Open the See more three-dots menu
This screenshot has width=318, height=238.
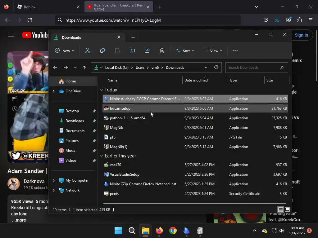coord(235,51)
